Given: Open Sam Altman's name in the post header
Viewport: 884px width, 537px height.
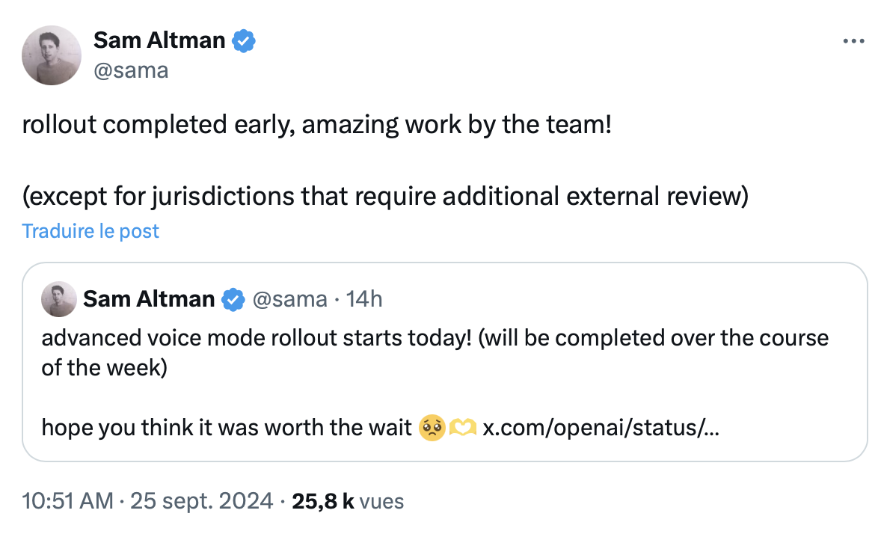Looking at the screenshot, I should tap(159, 40).
